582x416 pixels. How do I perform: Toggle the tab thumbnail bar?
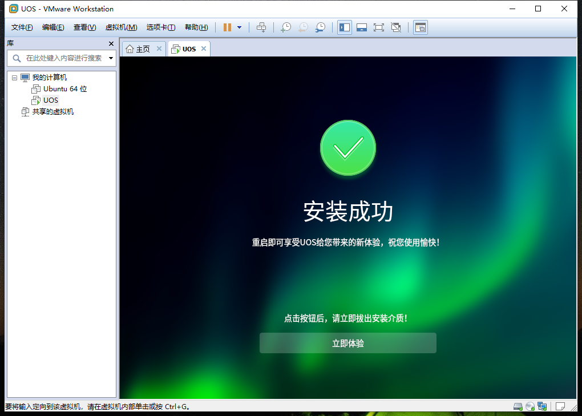tap(362, 27)
